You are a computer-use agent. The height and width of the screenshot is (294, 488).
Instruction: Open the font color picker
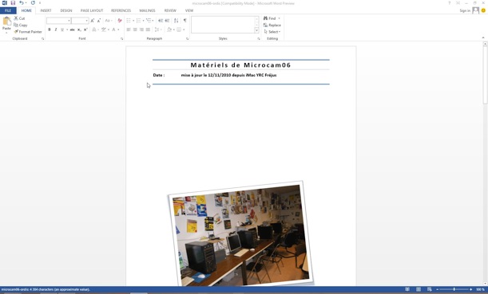113,29
